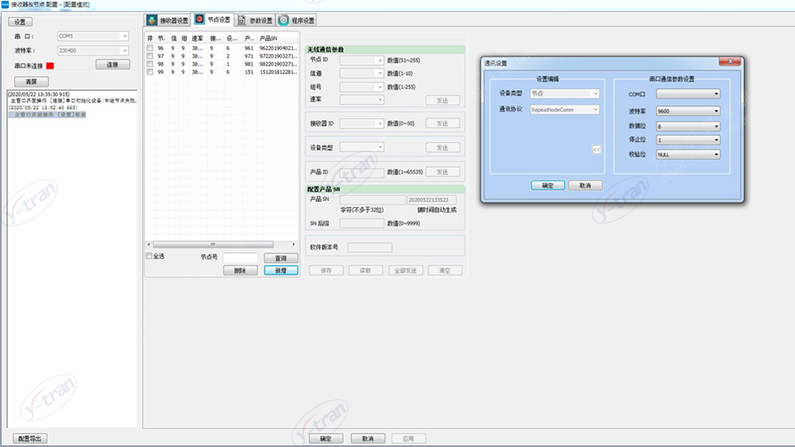795x447 pixels.
Task: Open the COM口 dropdown in dialog
Action: coord(688,94)
